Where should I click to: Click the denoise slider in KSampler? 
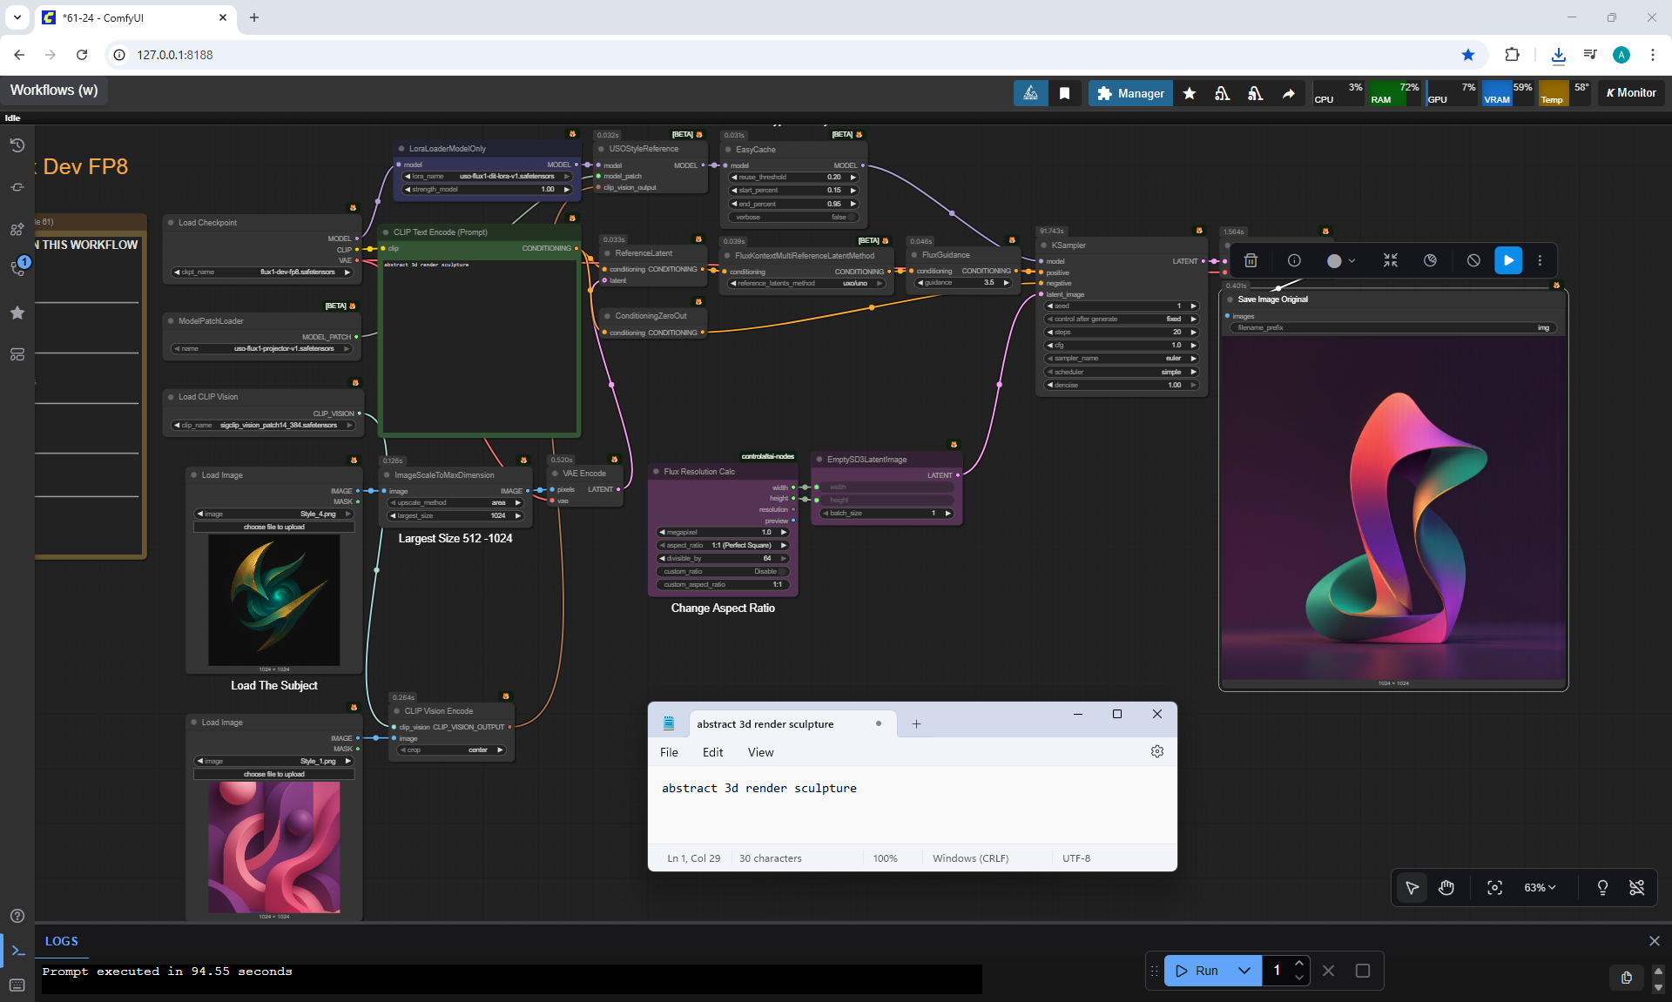1122,385
